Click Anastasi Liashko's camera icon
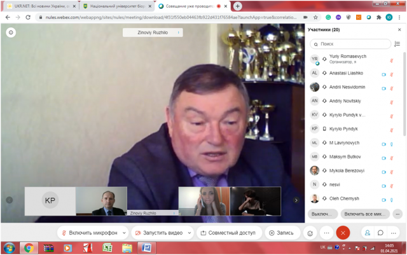This screenshot has height=255, width=407. tap(383, 74)
